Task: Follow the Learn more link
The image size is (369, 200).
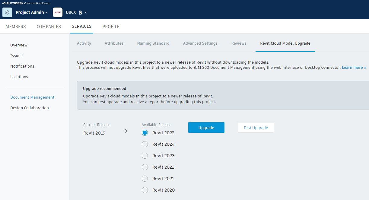Action: pyautogui.click(x=354, y=68)
